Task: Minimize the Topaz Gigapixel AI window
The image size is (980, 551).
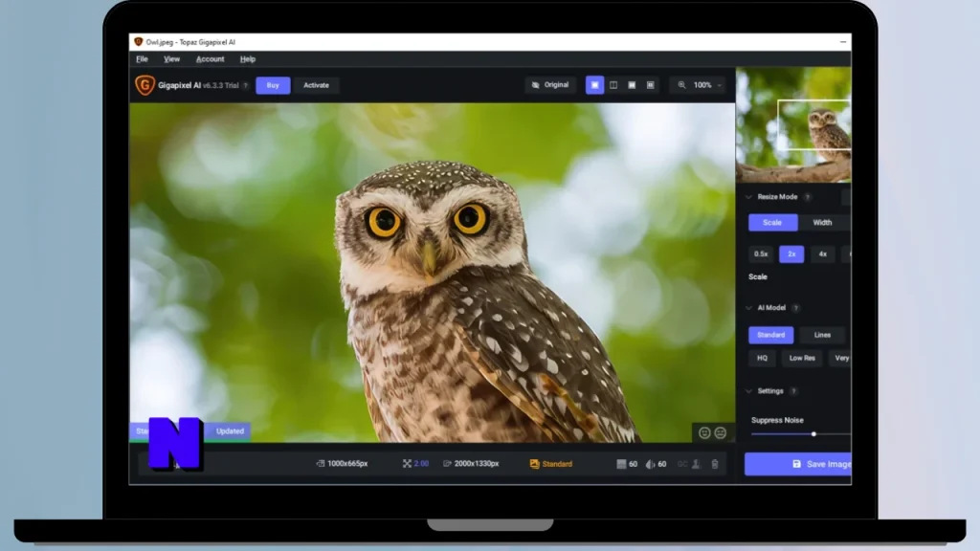Action: [x=843, y=42]
